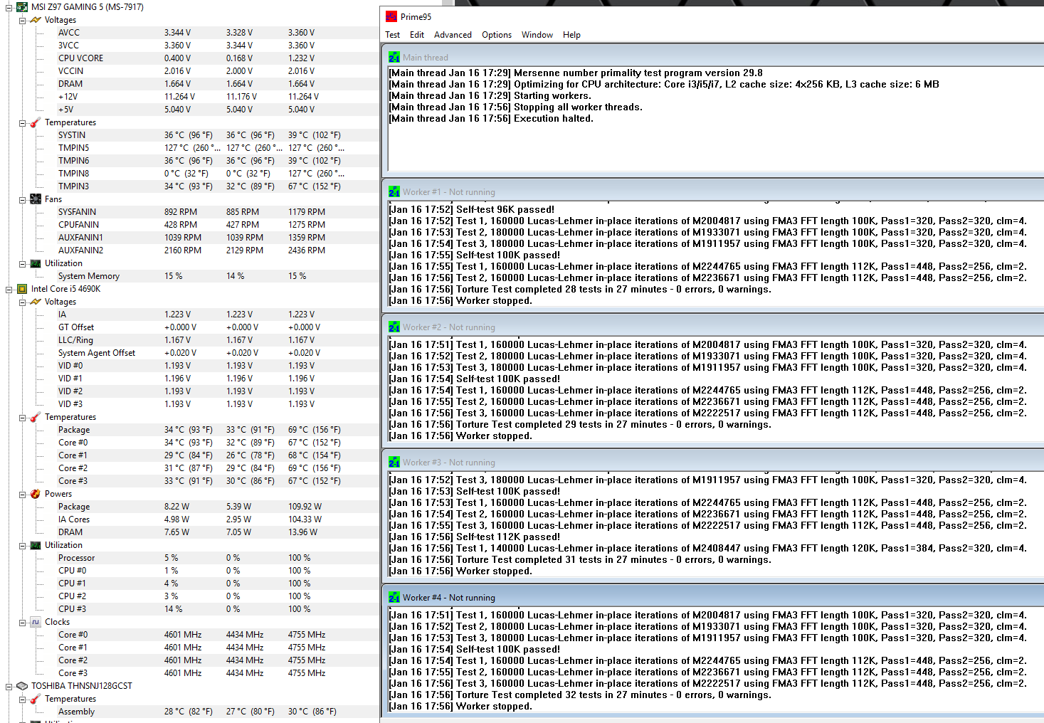Click the Temperatures icon under TOSHIBA drive
This screenshot has width=1044, height=723.
[36, 699]
